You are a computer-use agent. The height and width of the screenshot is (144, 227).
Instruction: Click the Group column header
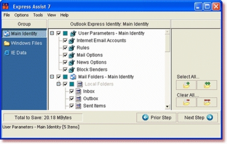[x=24, y=24]
